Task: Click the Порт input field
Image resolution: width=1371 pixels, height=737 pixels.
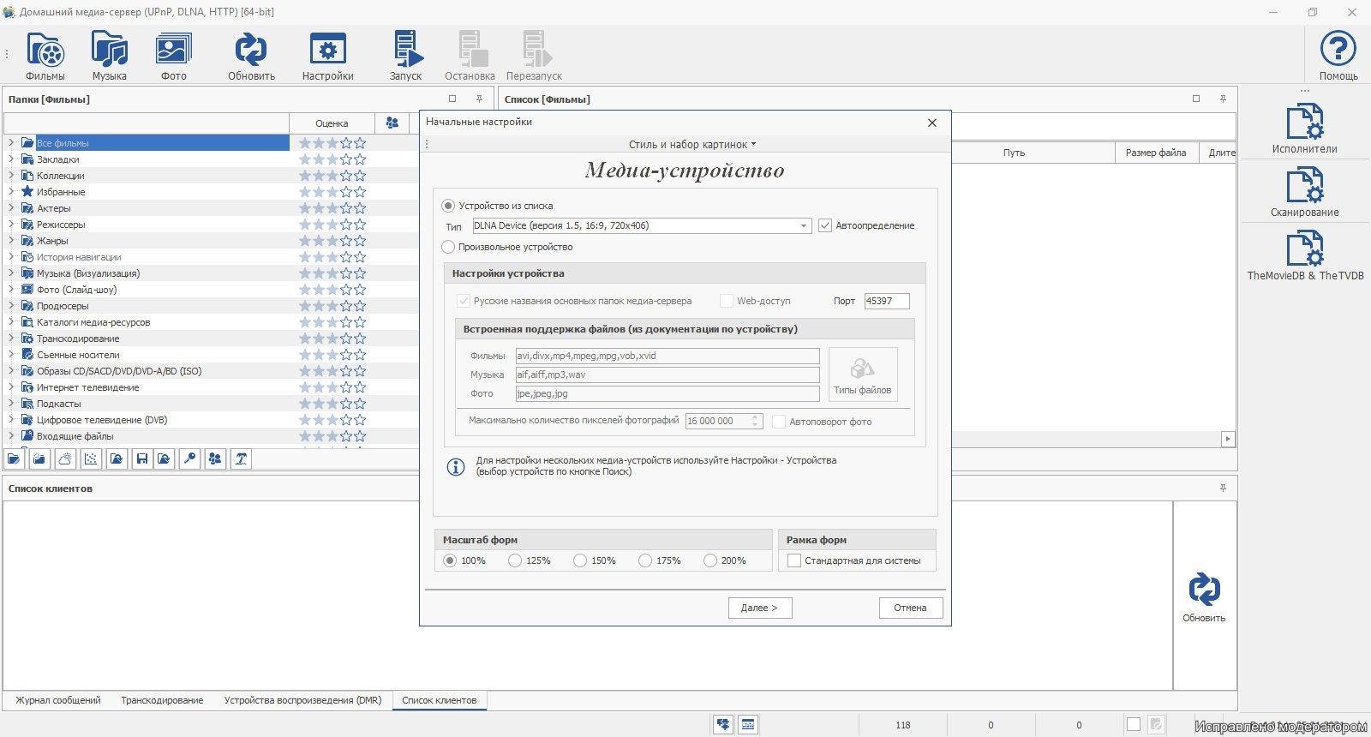Action: (x=886, y=301)
